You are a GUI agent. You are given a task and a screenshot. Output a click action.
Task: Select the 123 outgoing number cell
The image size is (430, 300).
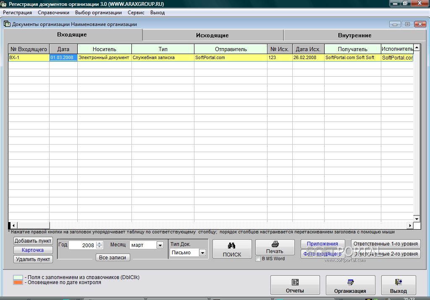click(x=280, y=57)
